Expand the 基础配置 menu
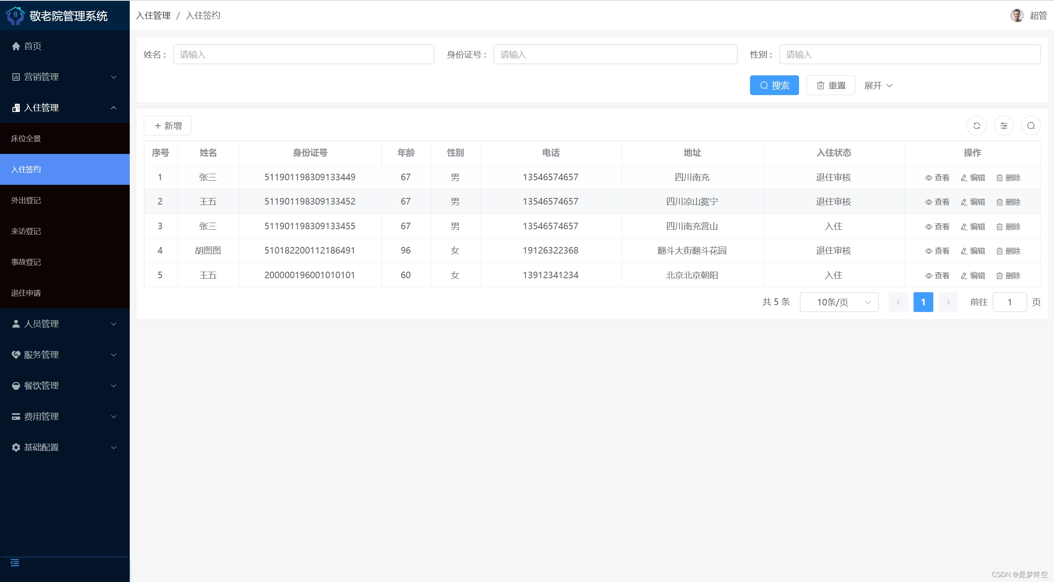 [65, 447]
